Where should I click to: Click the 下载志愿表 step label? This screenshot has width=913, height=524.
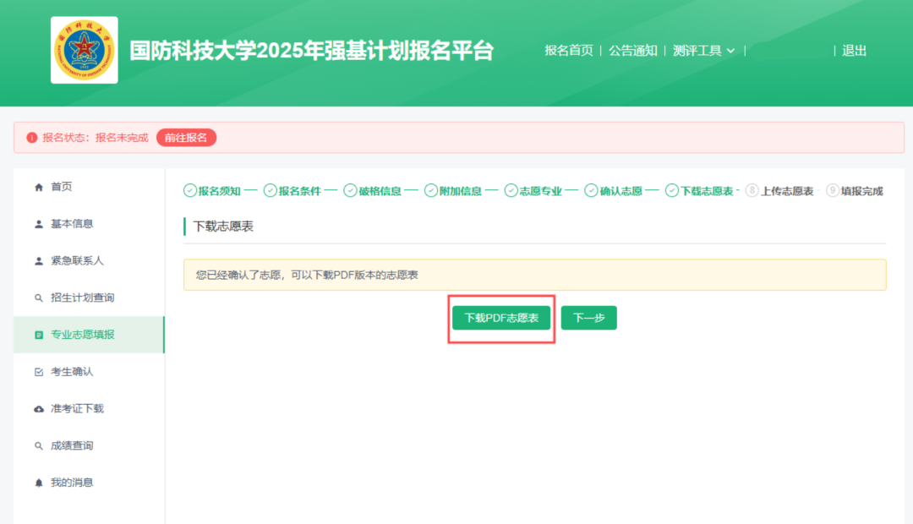707,192
